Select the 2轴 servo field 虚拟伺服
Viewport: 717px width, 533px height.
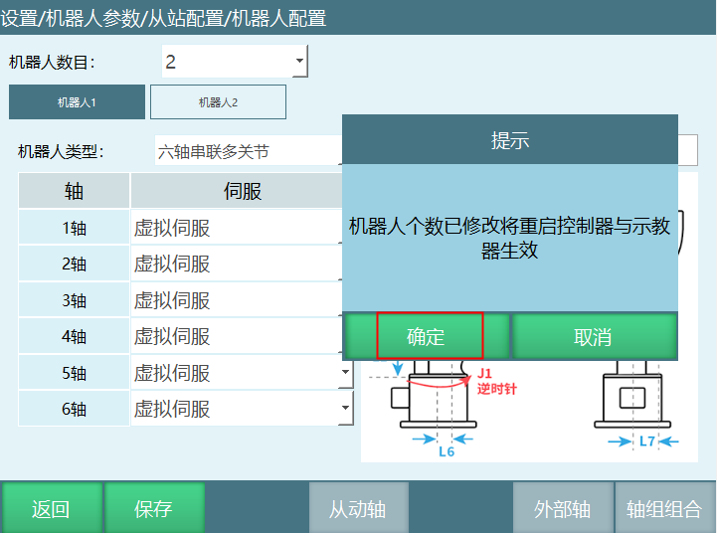[x=236, y=265]
